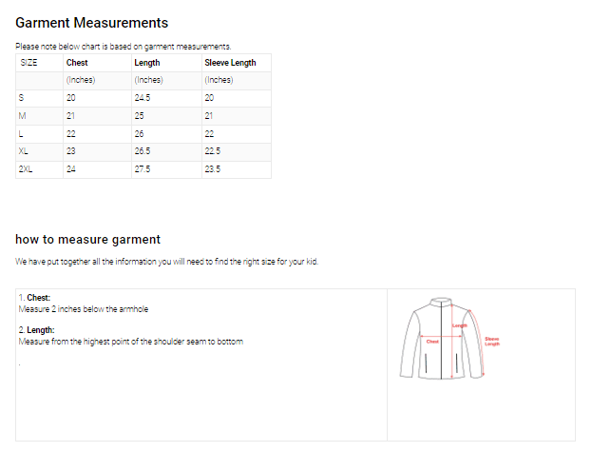Screen dimensions: 592x452
Task: Click the 'how to measure garment' heading
Action: click(88, 239)
